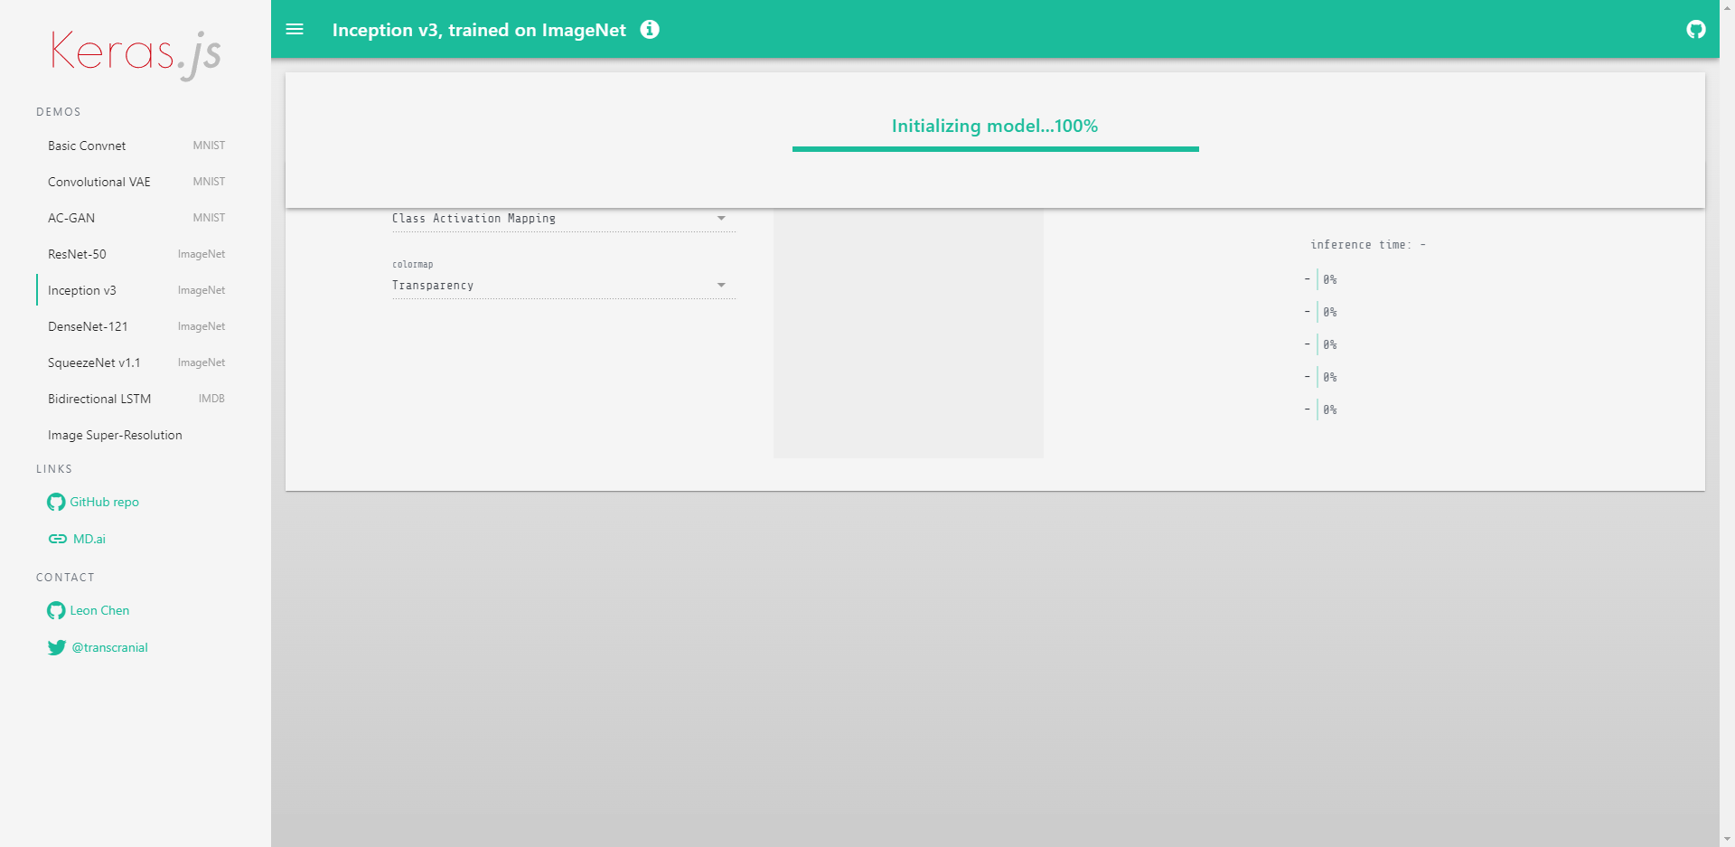Open the Image Super-Resolution demo
Image resolution: width=1735 pixels, height=847 pixels.
[136, 435]
